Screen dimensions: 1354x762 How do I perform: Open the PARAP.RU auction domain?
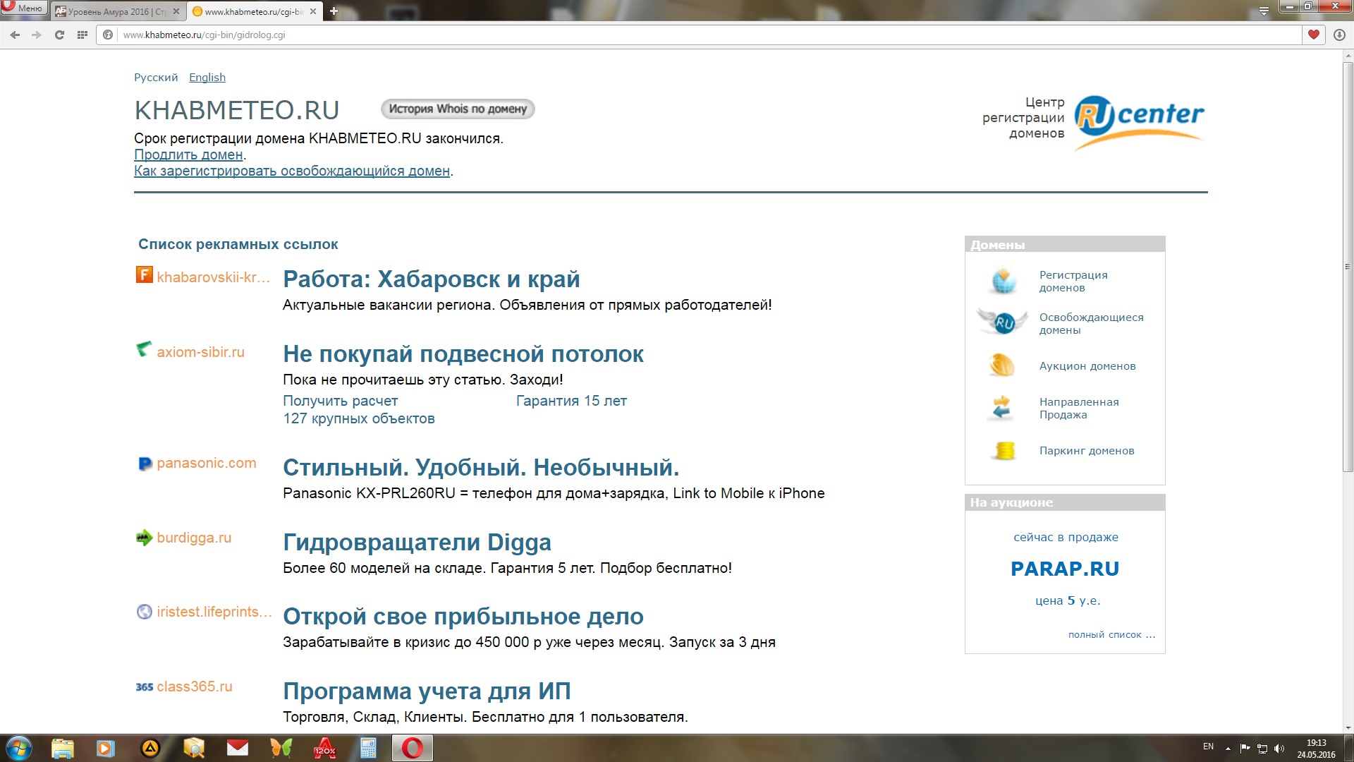1065,569
